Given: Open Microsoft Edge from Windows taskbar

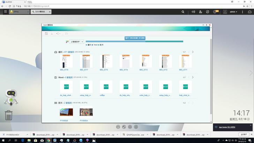Looking at the screenshot, I should click(x=23, y=141).
